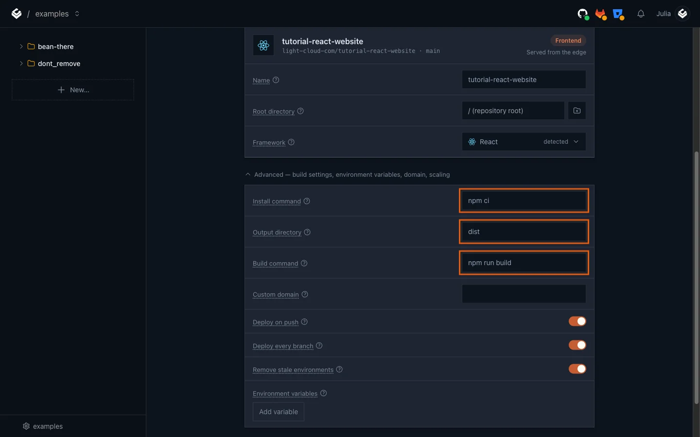
Task: Collapse the Advanced settings section
Action: point(248,175)
